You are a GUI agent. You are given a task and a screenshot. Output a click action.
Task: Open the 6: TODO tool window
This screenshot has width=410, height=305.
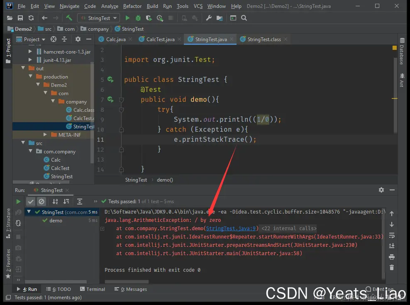[59, 289]
